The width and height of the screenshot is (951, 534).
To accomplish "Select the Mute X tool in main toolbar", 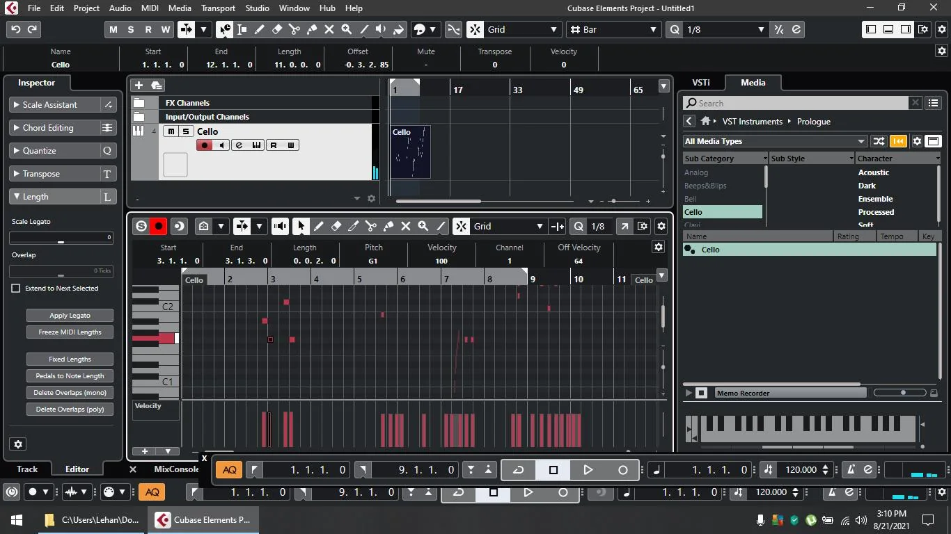I will [329, 29].
